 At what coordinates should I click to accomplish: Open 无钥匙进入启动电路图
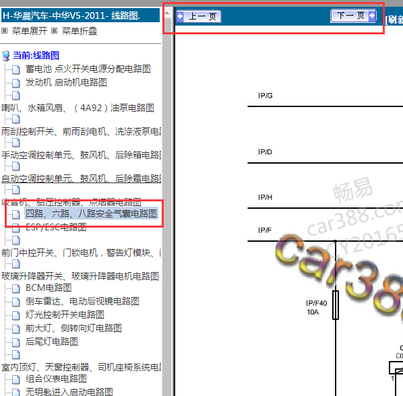coord(69,392)
